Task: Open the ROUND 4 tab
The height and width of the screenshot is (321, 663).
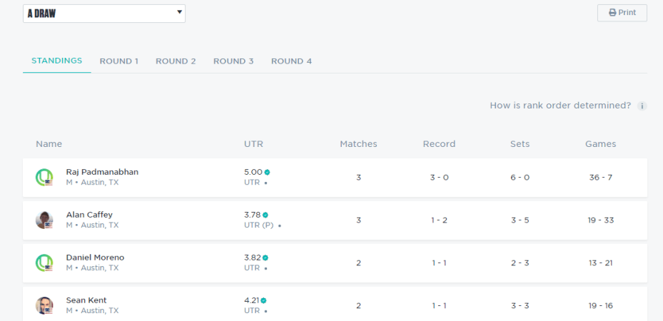Action: [291, 61]
